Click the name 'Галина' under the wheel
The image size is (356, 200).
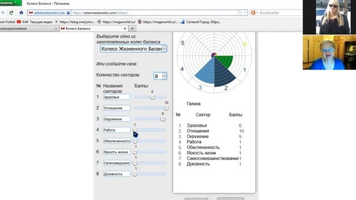(x=194, y=104)
